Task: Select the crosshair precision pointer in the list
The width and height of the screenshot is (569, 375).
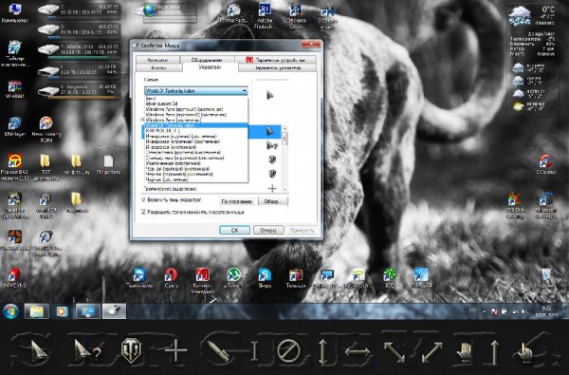Action: [x=272, y=188]
